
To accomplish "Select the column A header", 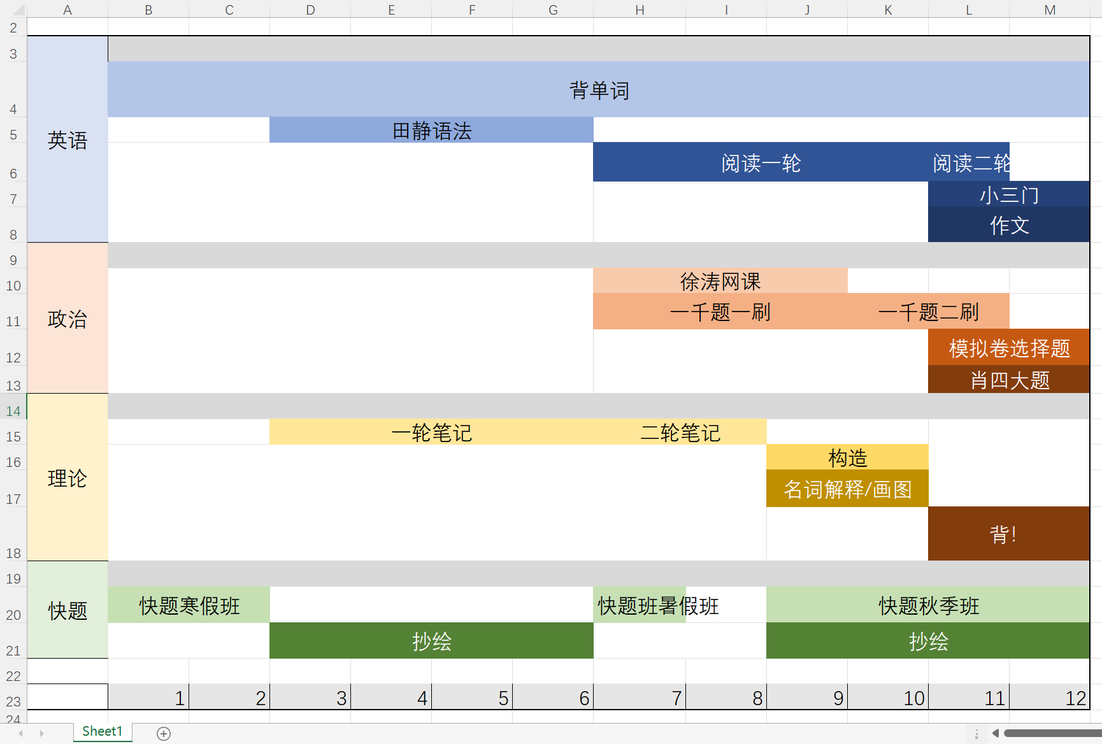I will (68, 10).
